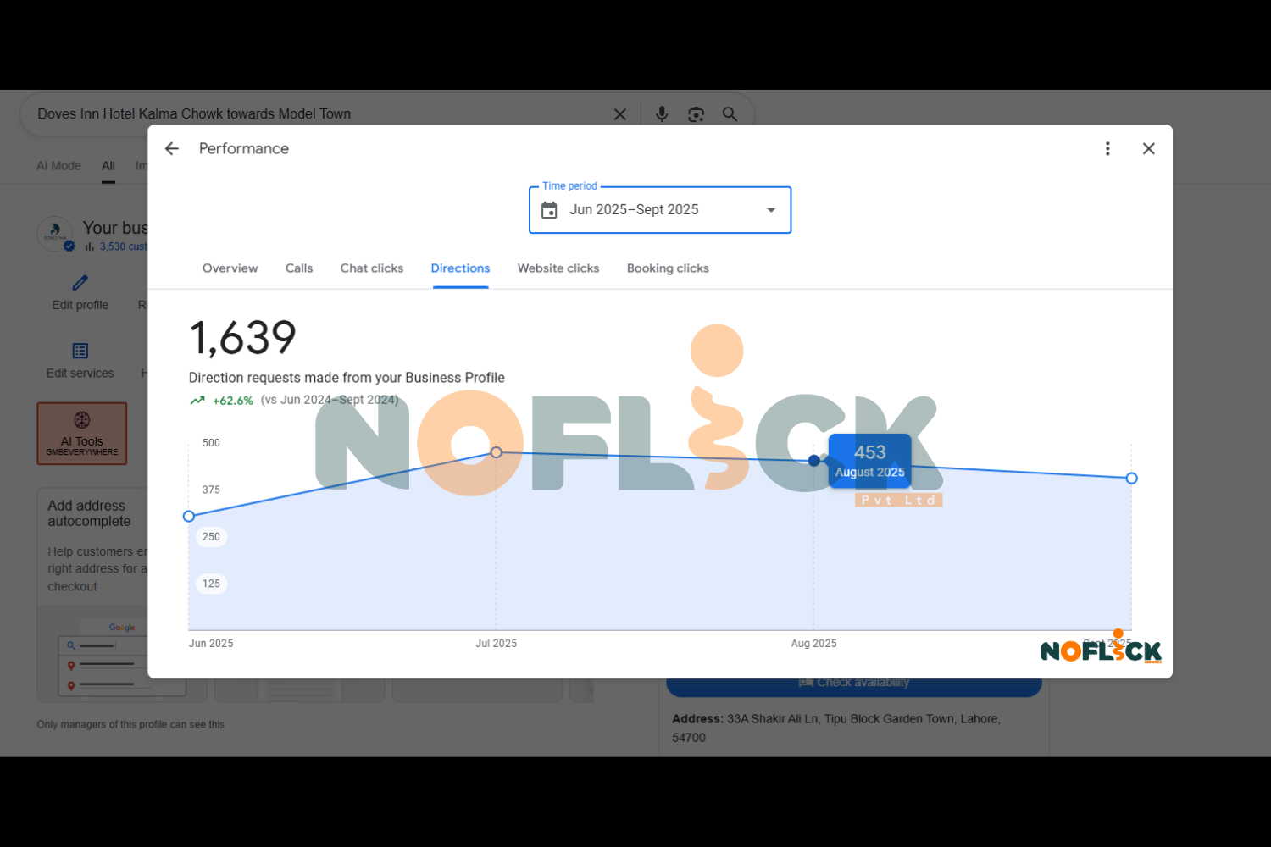Close the Performance dialog

pyautogui.click(x=1149, y=149)
